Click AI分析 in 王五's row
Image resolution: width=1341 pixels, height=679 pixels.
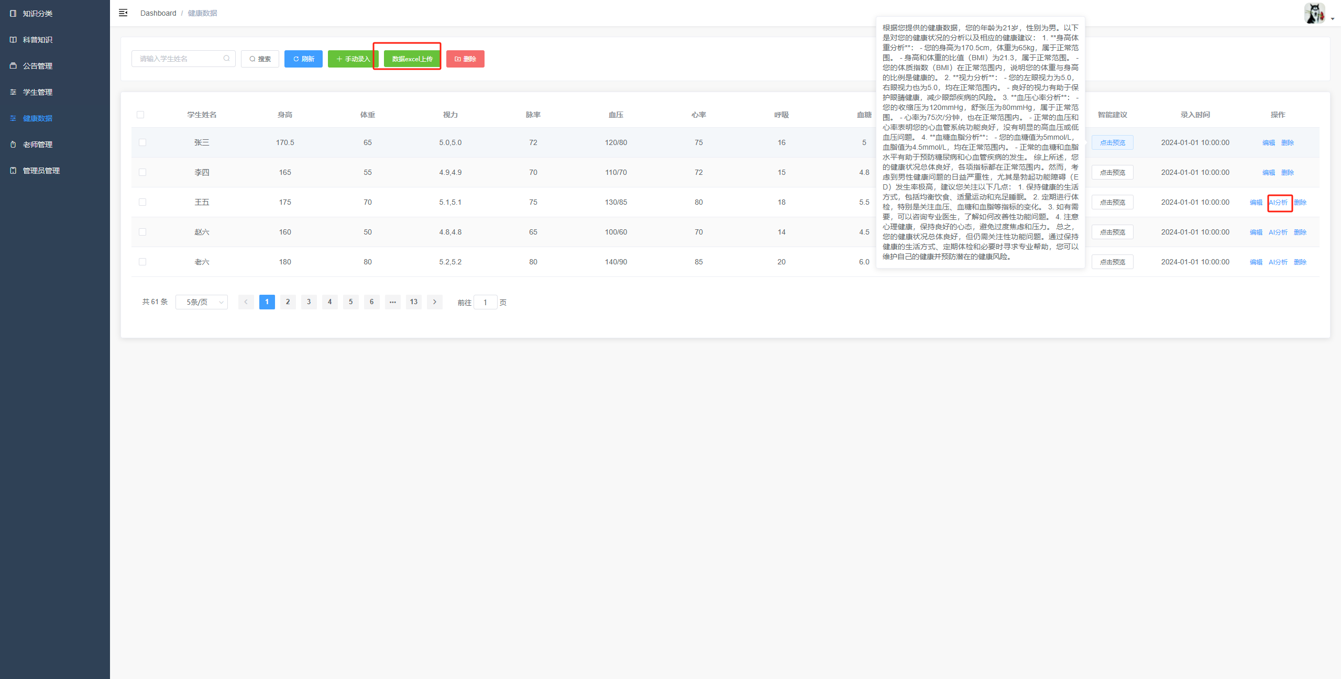click(x=1278, y=202)
